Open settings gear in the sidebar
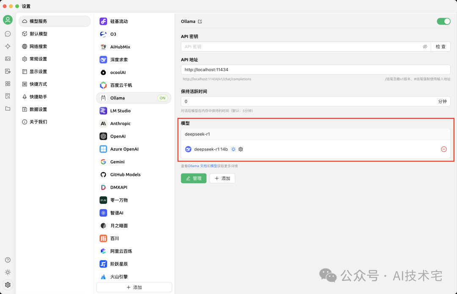 [x=8, y=285]
